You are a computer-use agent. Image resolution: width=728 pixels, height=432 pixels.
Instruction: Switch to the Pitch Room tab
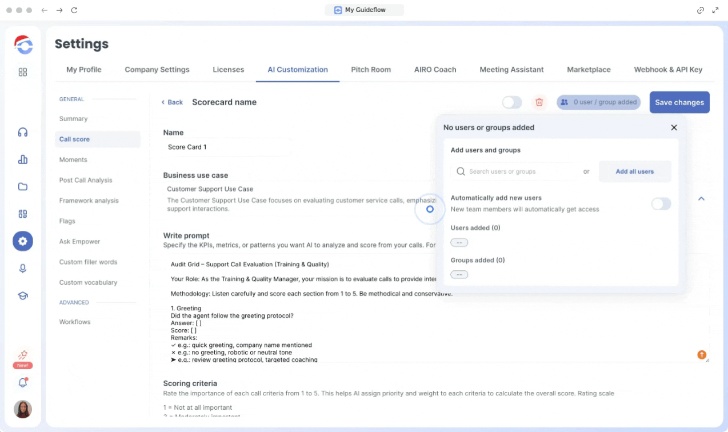coord(371,70)
